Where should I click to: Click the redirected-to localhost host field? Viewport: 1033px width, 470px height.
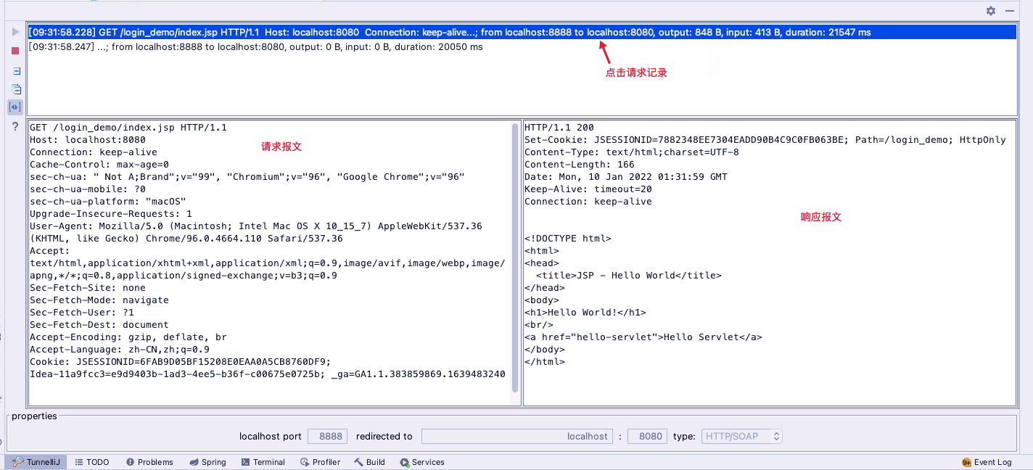point(517,437)
